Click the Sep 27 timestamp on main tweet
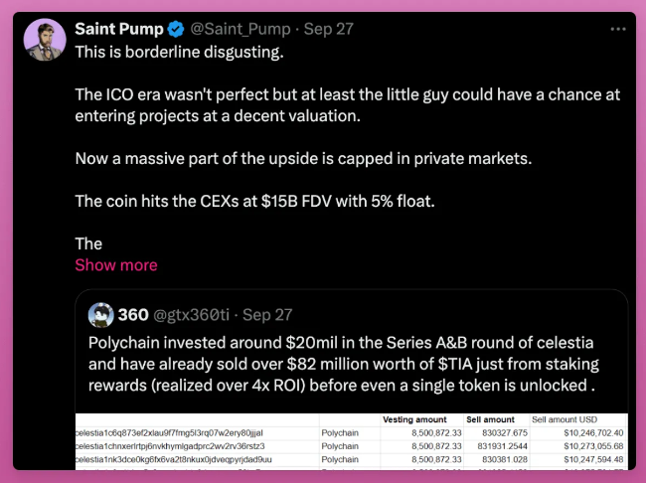 [328, 29]
